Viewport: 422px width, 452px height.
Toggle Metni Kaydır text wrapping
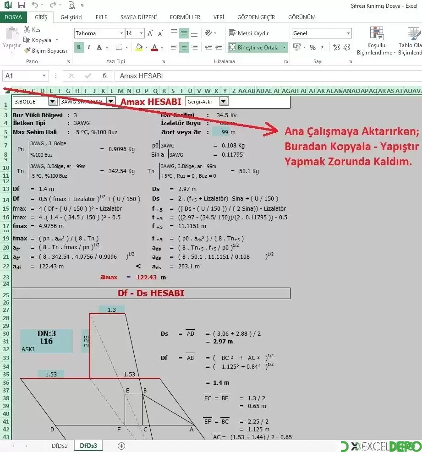click(x=249, y=33)
